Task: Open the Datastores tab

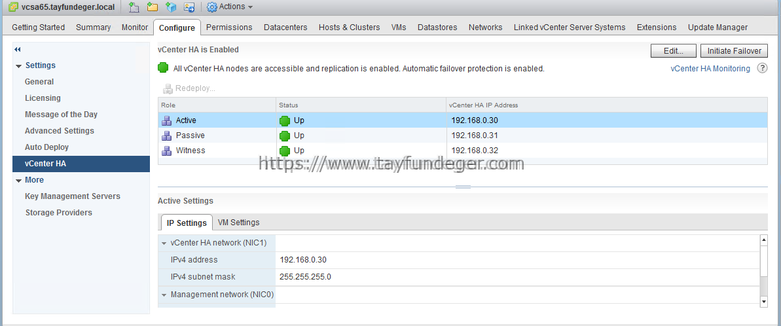Action: pos(437,27)
